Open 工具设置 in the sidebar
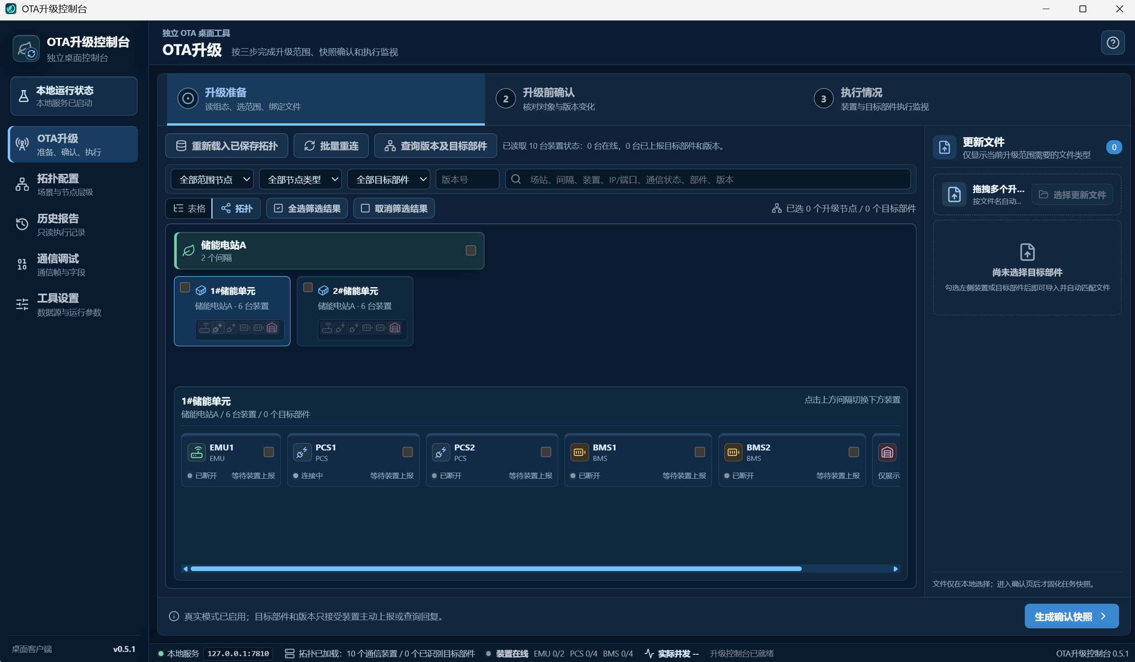 73,304
